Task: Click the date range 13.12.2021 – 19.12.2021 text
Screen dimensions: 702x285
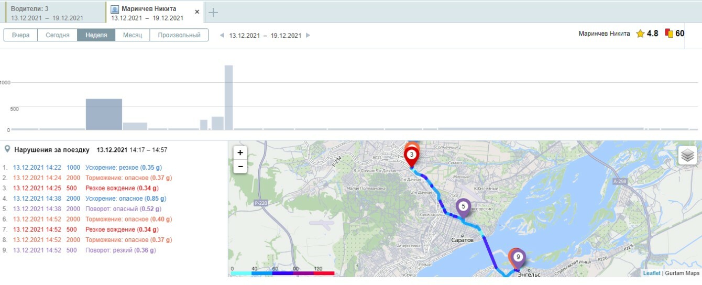Action: (265, 36)
